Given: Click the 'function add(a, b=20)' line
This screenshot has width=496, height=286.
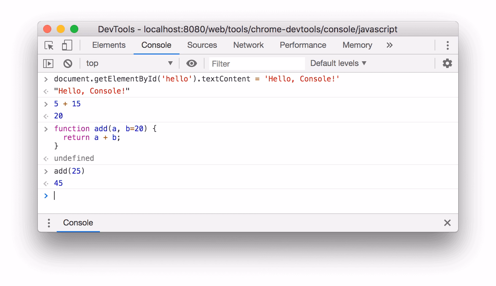Looking at the screenshot, I should click(x=105, y=129).
